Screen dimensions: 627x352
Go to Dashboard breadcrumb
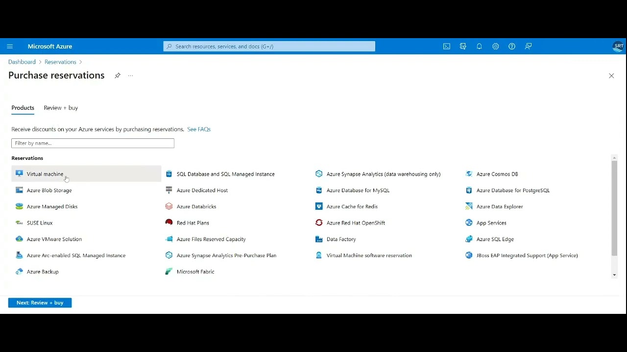point(22,62)
